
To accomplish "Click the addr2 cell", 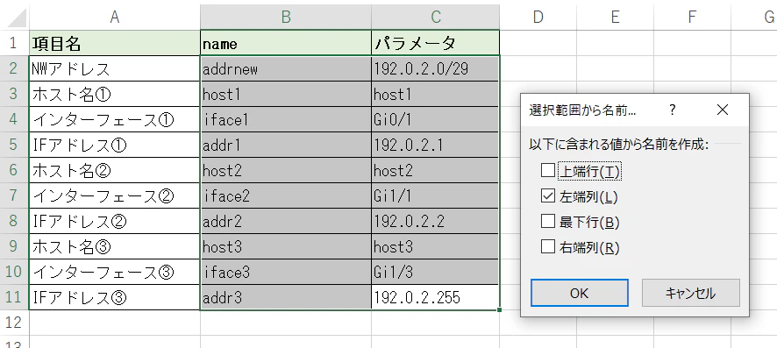I will [286, 221].
